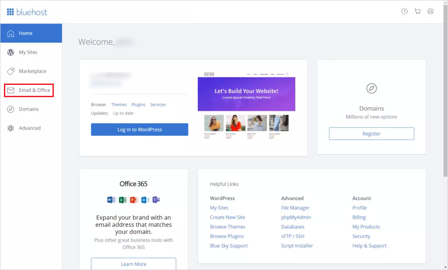Click the Marketplace tag icon
Screen dimensions: 448x270
click(x=10, y=71)
